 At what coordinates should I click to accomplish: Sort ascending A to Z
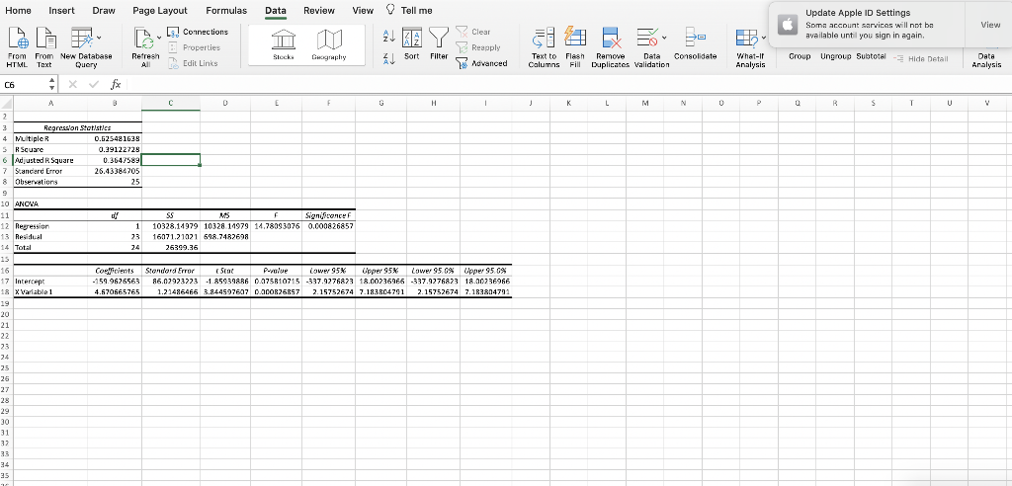tap(389, 35)
